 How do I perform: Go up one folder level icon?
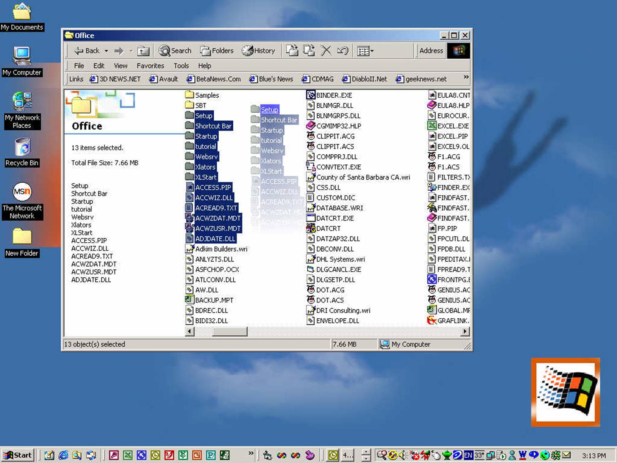tap(143, 51)
